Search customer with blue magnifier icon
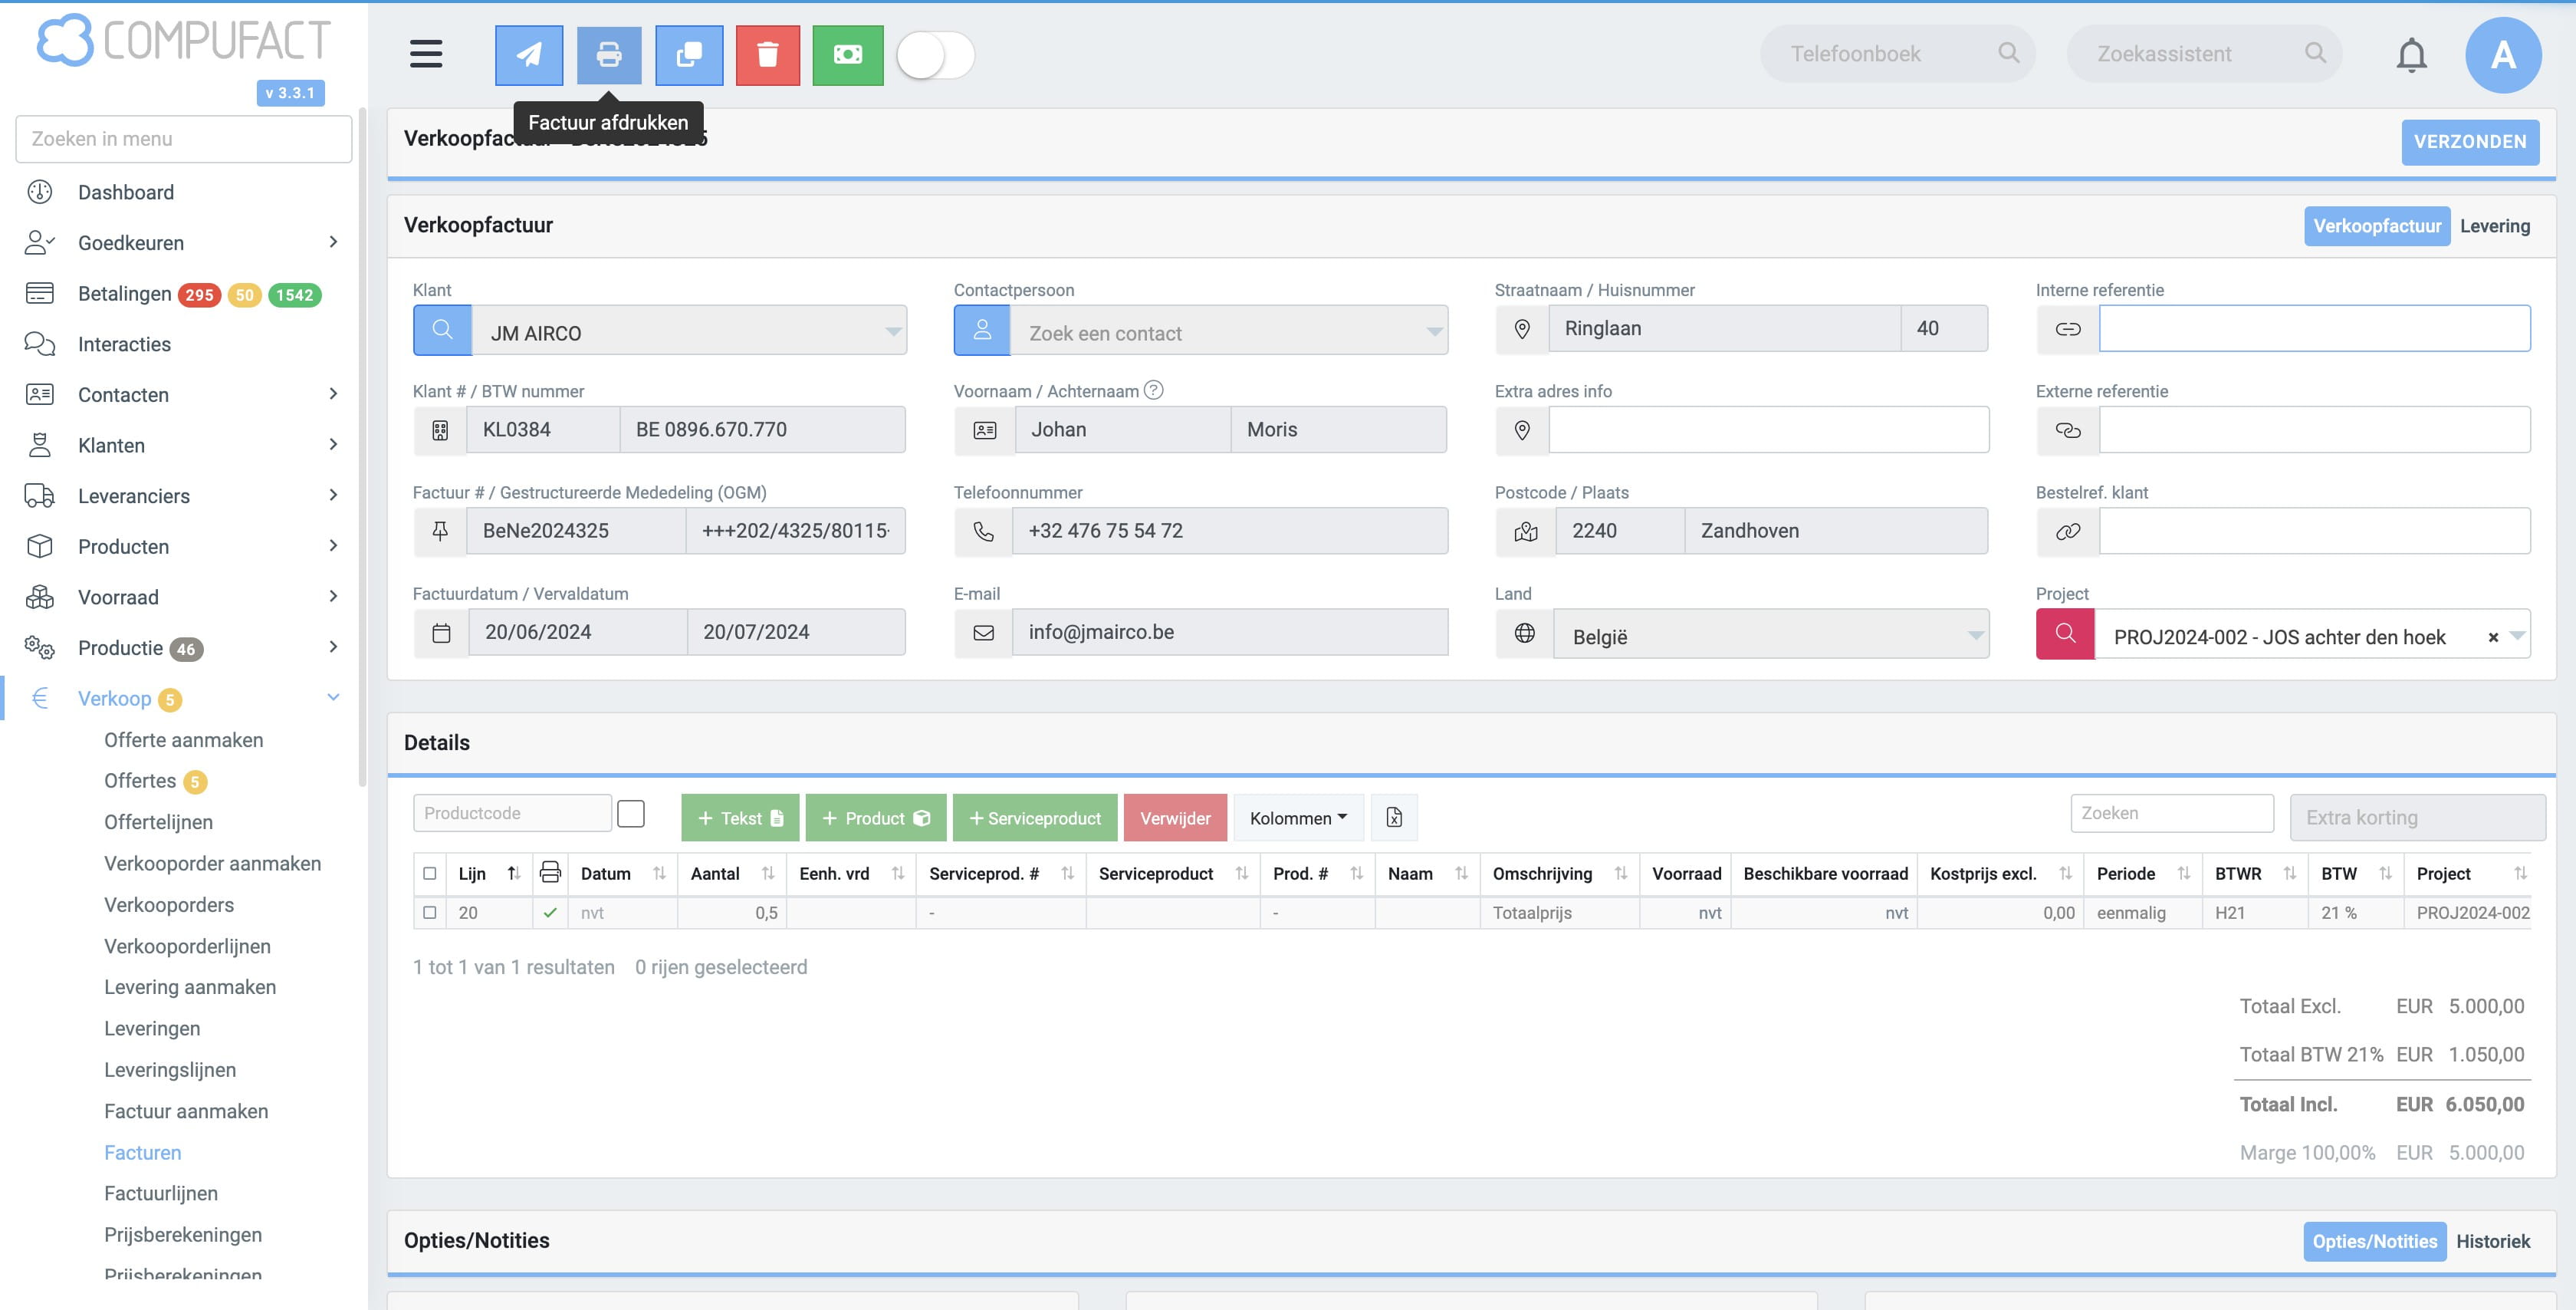The image size is (2576, 1310). click(442, 331)
